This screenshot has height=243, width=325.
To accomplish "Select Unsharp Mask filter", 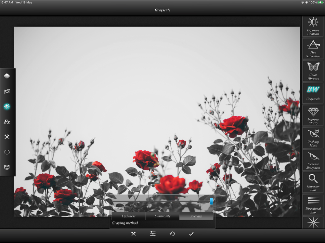I will pos(313,138).
